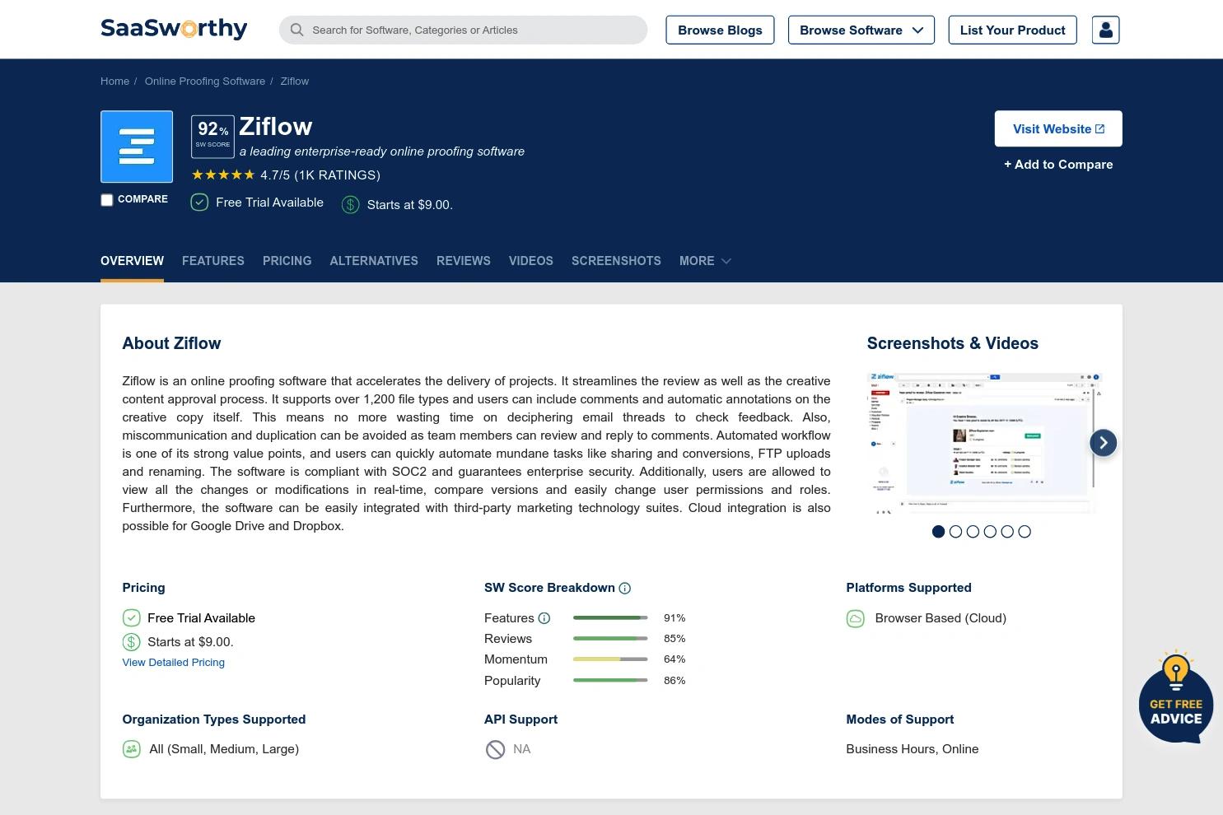Open the REVIEWS tab
The image size is (1223, 815).
click(x=464, y=261)
